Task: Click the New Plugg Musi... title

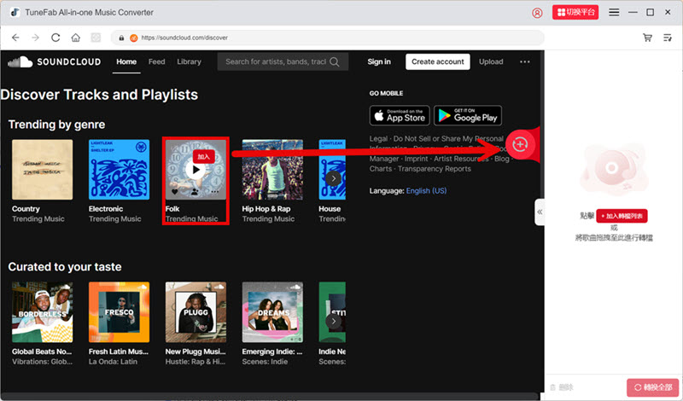Action: coord(196,352)
